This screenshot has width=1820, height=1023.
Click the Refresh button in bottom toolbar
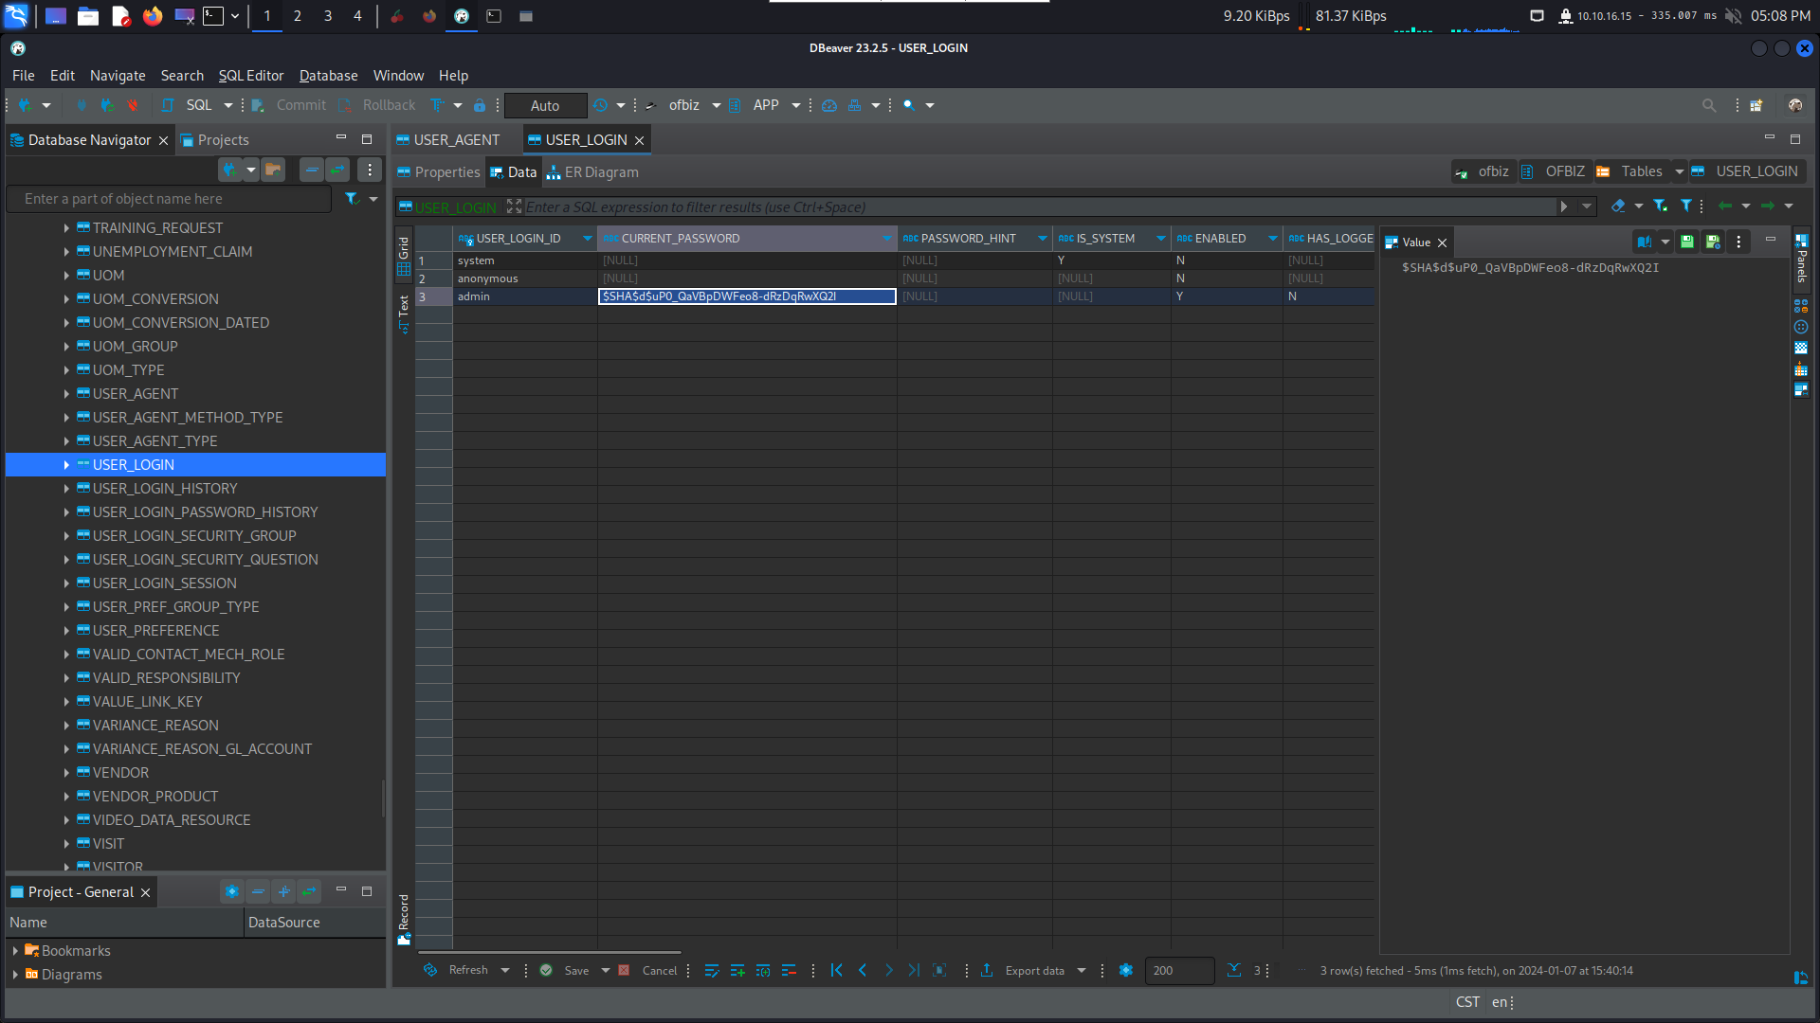[456, 971]
